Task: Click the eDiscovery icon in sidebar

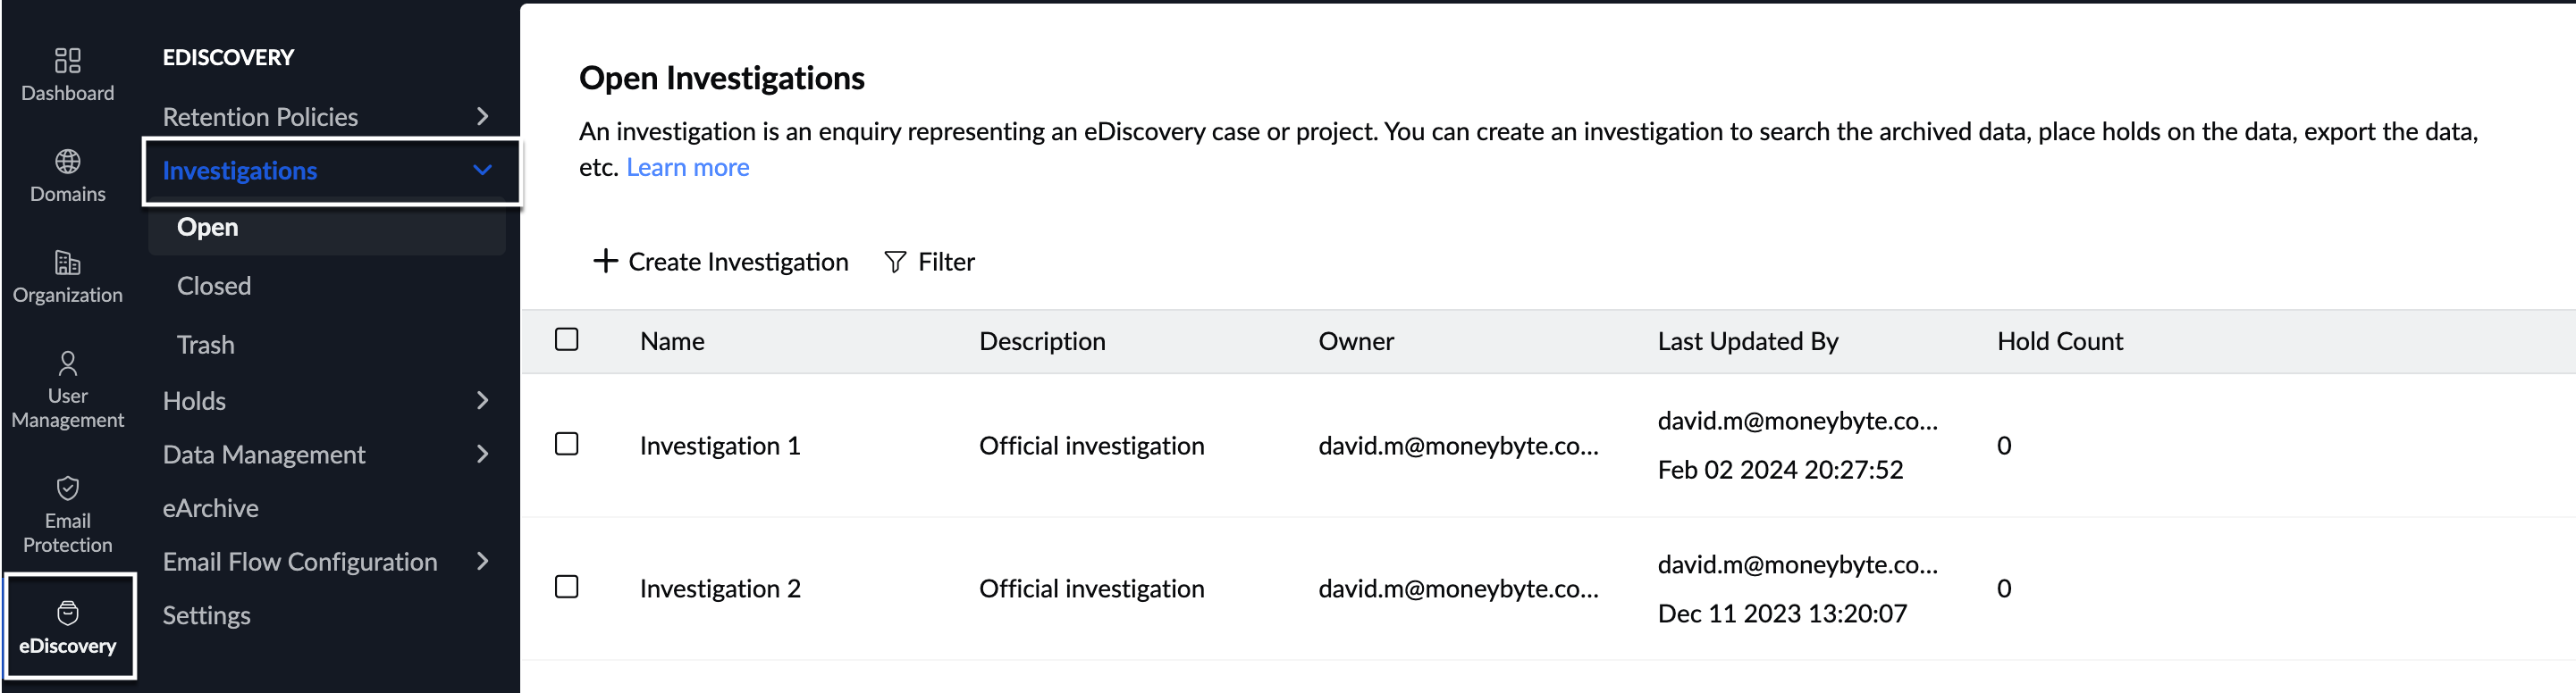Action: pos(67,614)
